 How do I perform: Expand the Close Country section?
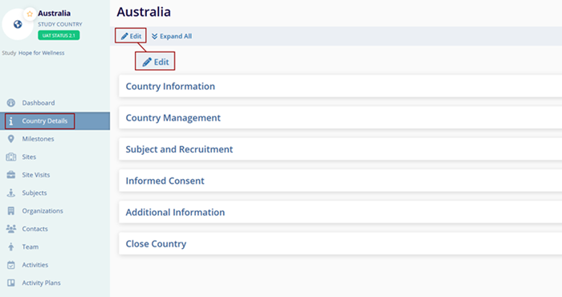point(340,244)
